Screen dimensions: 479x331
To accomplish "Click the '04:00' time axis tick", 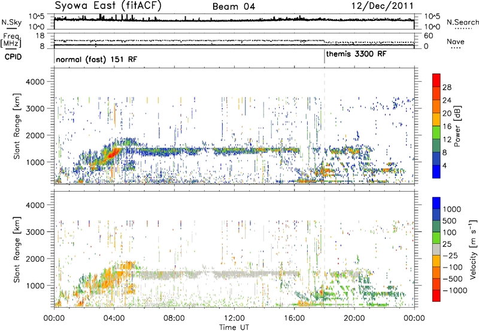I will pos(114,318).
